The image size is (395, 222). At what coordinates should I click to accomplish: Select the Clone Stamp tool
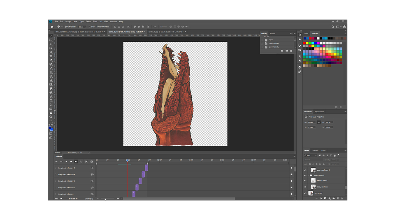51,72
